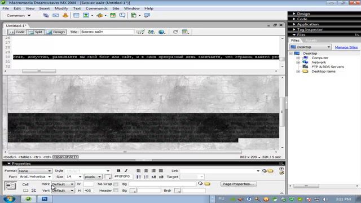This screenshot has width=361, height=203.
Task: Open the Desktop site dropdown
Action: (310, 47)
